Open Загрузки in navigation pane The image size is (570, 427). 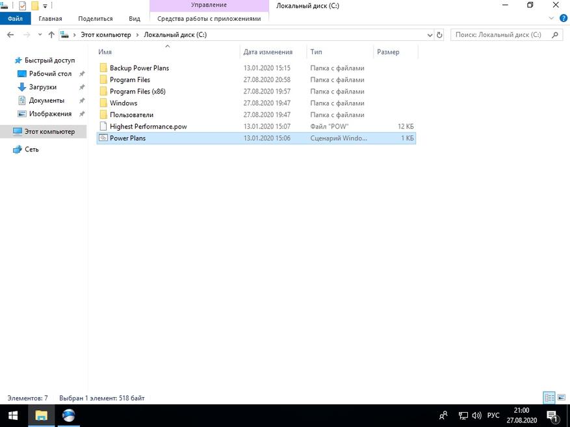42,87
